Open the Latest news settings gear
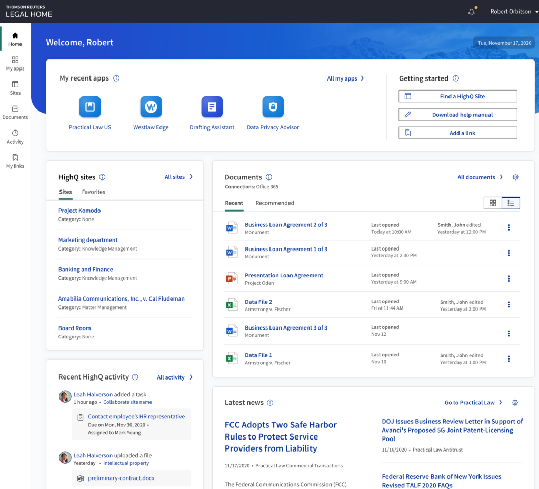The image size is (539, 489). (515, 402)
